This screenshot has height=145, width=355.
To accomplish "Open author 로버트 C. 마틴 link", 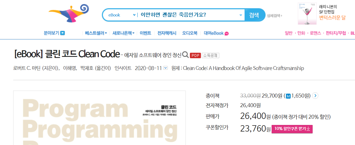I will [x=27, y=68].
